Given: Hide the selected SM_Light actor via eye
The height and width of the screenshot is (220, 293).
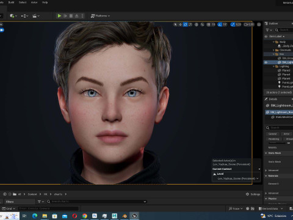Looking at the screenshot, I should tap(266, 62).
